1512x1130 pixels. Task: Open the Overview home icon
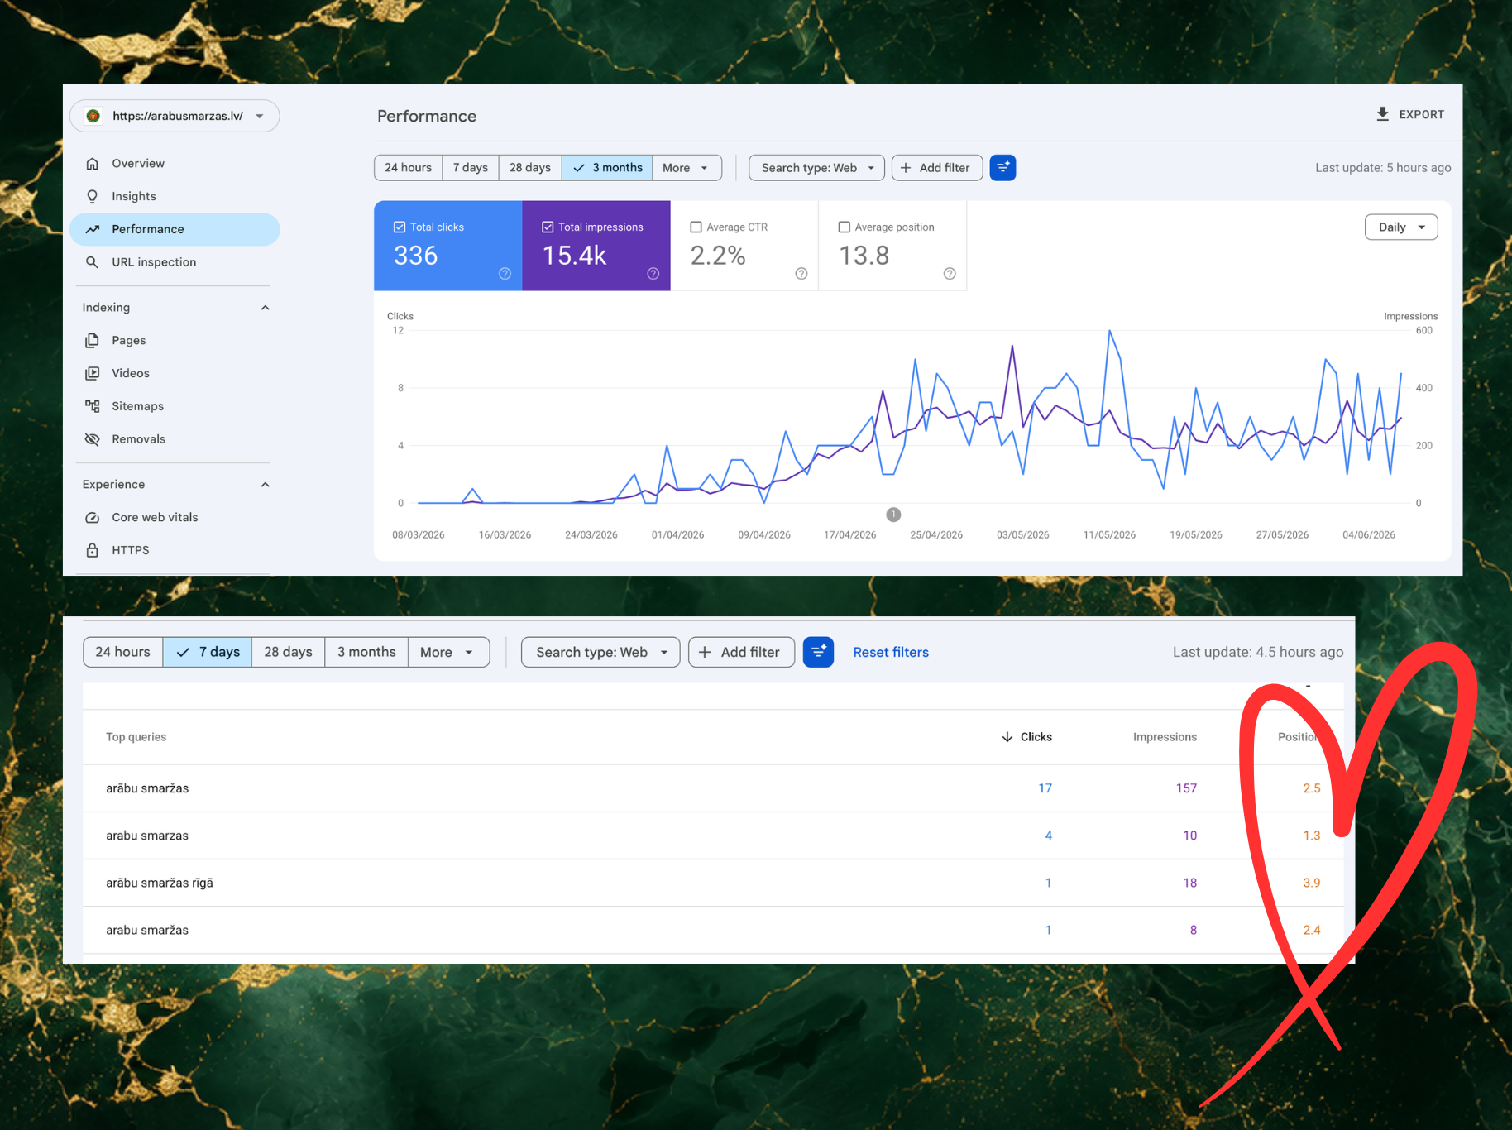(x=93, y=164)
